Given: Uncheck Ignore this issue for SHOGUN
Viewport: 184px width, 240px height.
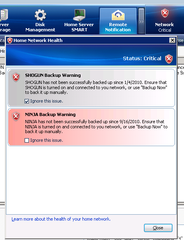Looking at the screenshot, I should (27, 101).
